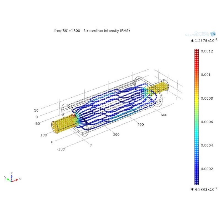Click the xyz axis orientation triad
This screenshot has width=221, height=221.
click(12, 177)
